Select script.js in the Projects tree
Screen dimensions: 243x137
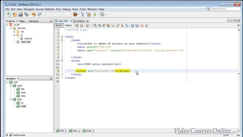click(x=28, y=38)
